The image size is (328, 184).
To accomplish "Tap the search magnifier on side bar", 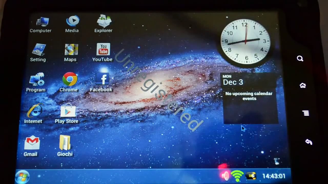I will point(300,59).
